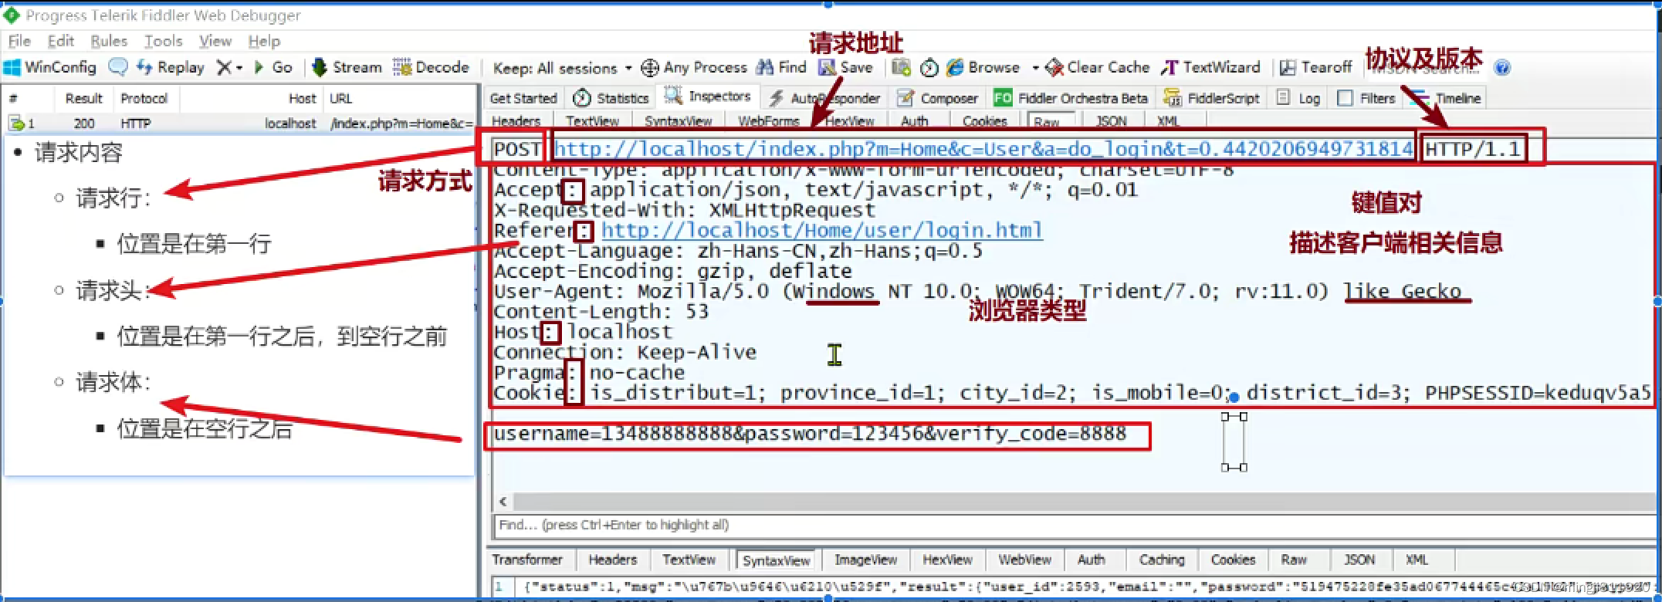The height and width of the screenshot is (602, 1662).
Task: Open the AutoResponder tab
Action: pos(824,98)
